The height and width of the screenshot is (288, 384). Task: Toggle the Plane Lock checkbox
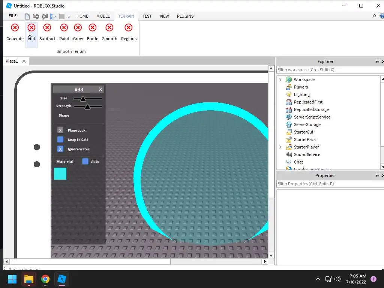point(60,130)
